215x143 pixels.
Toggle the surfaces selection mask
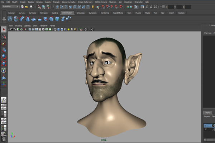71,7
